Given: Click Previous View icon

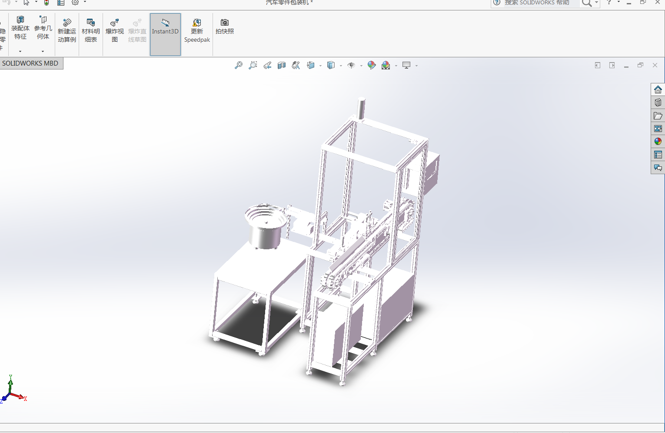Looking at the screenshot, I should 267,65.
